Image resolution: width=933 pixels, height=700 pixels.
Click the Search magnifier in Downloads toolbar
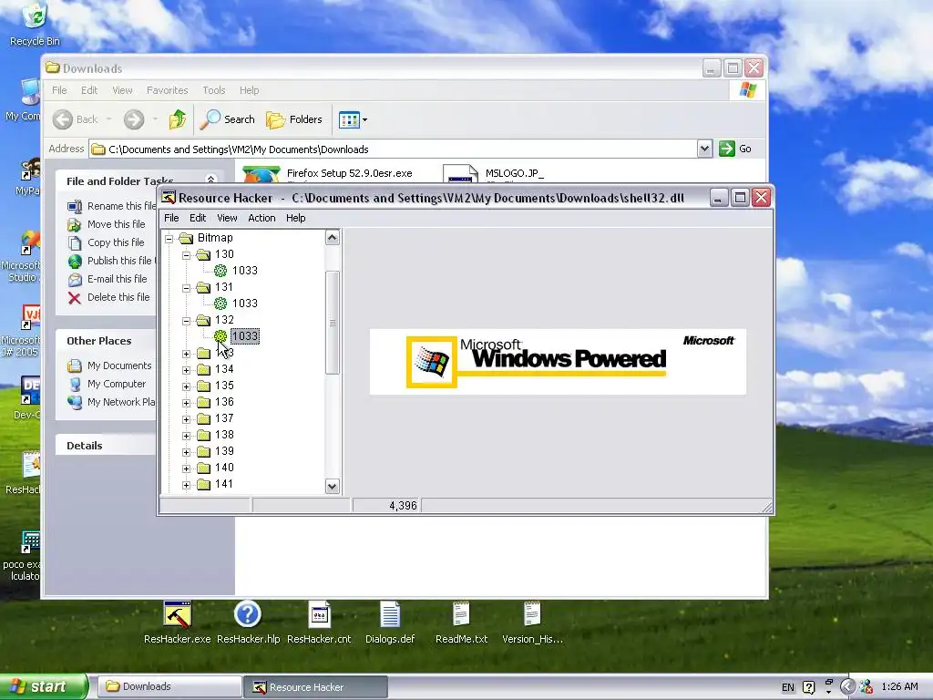click(x=210, y=119)
